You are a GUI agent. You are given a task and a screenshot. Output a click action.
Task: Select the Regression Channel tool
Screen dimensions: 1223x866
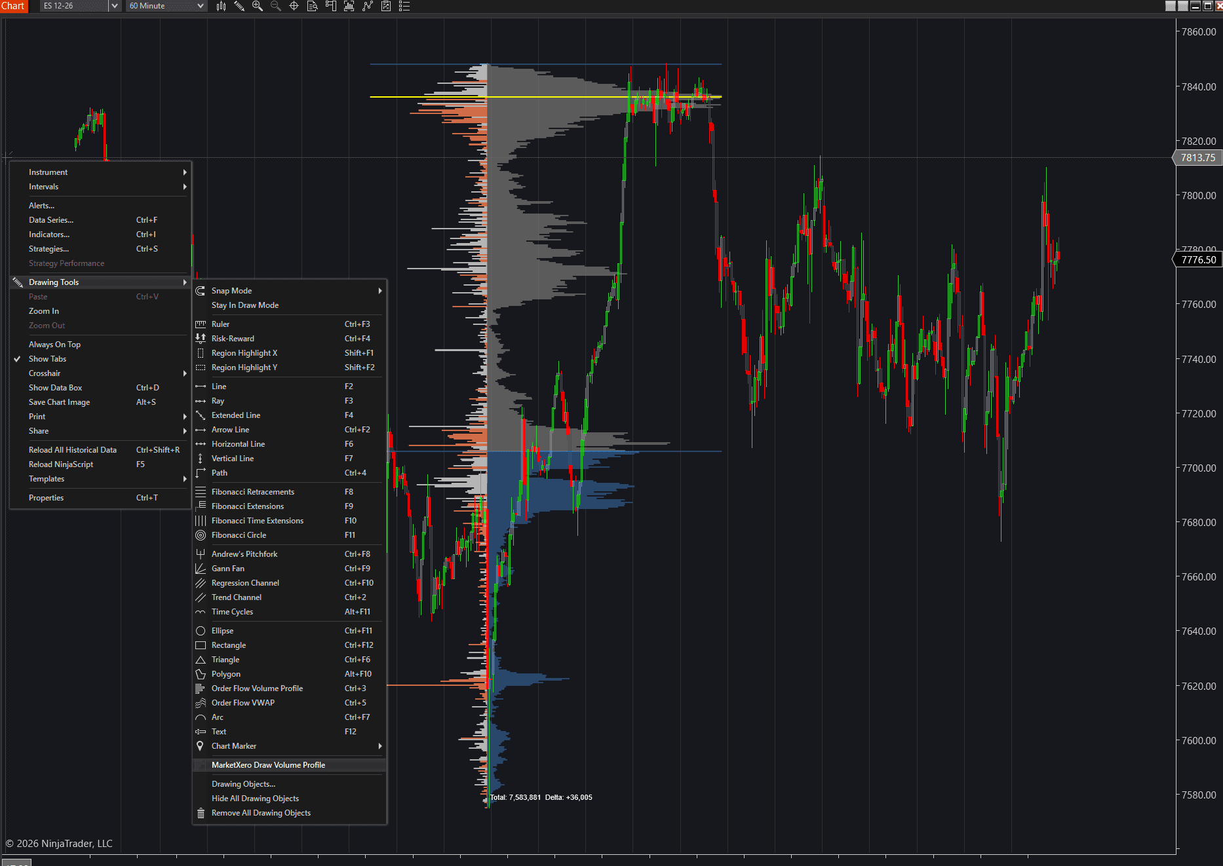coord(289,583)
